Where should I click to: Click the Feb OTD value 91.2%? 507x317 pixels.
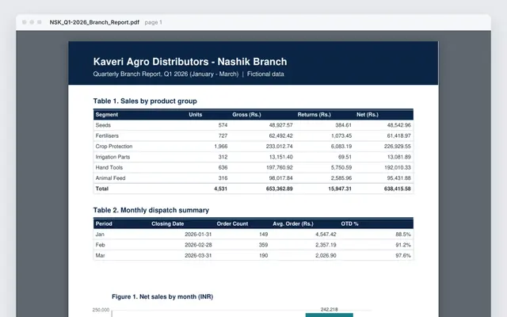point(403,245)
